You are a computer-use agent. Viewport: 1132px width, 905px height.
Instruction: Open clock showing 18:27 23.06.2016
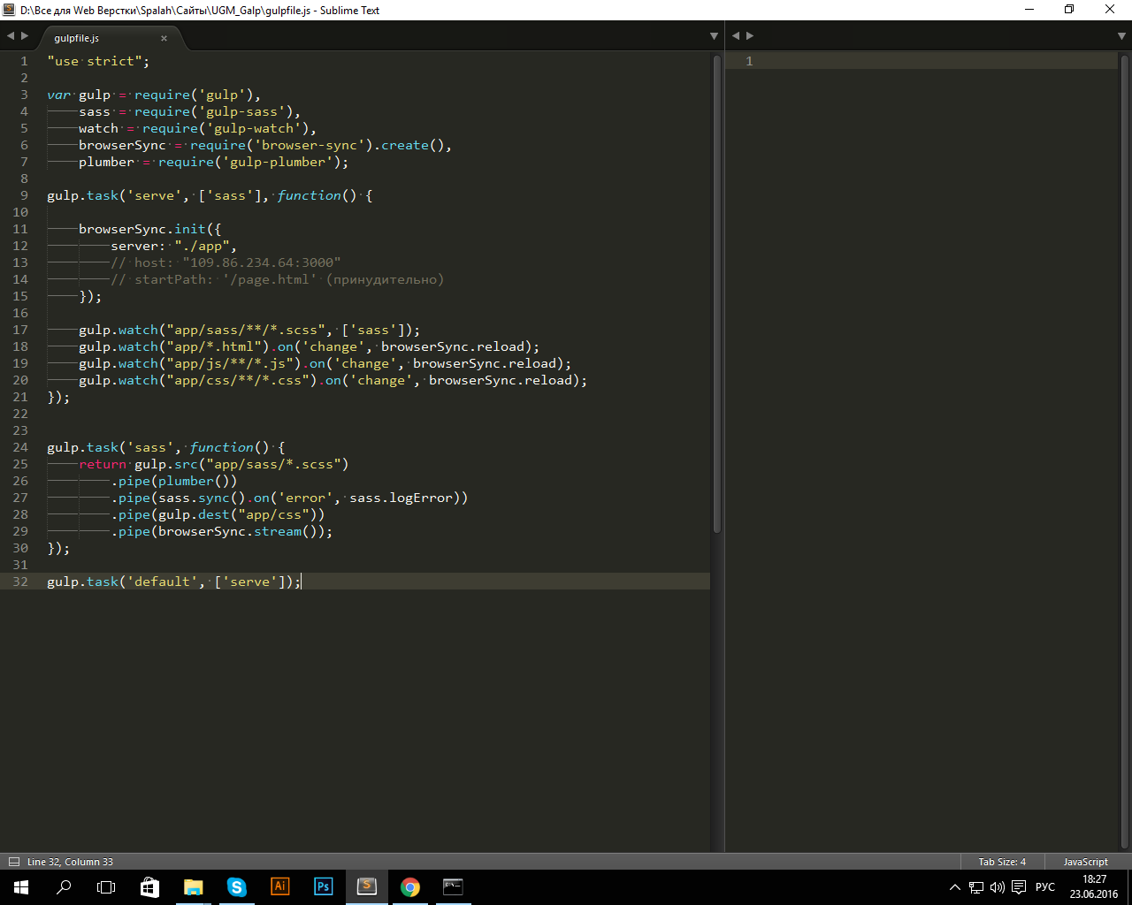[1094, 887]
